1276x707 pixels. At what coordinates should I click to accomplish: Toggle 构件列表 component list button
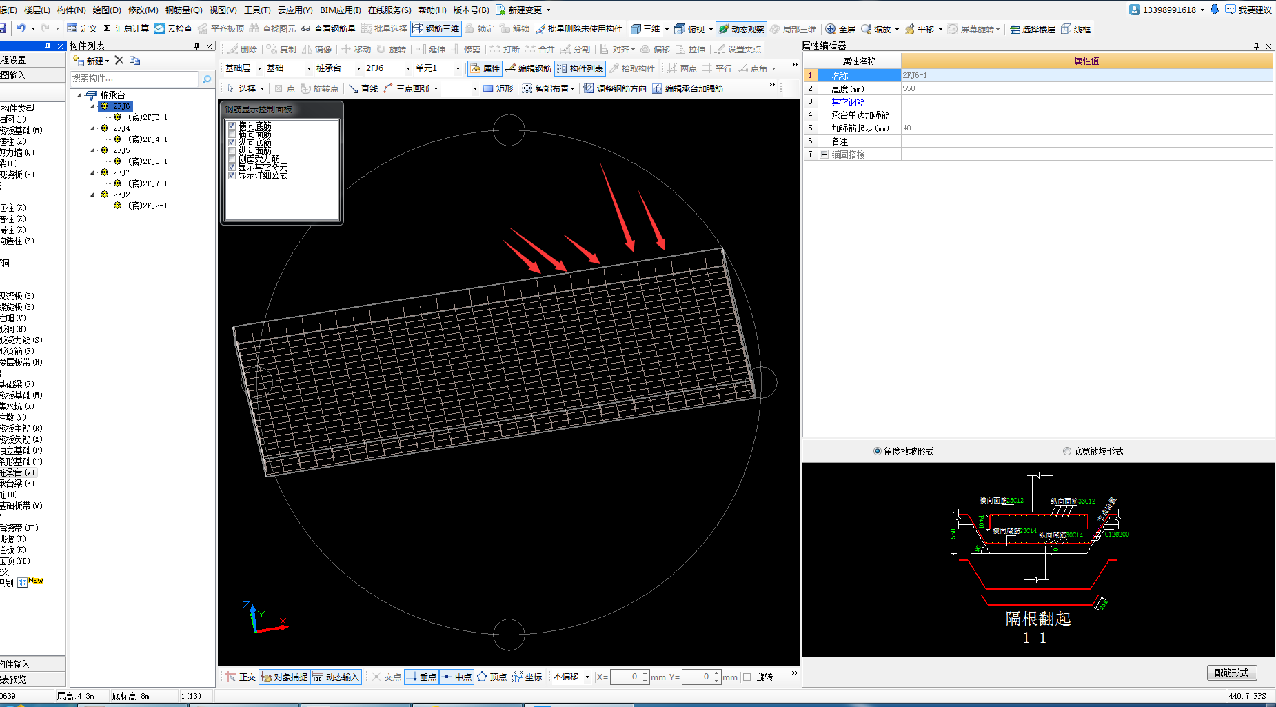point(580,68)
